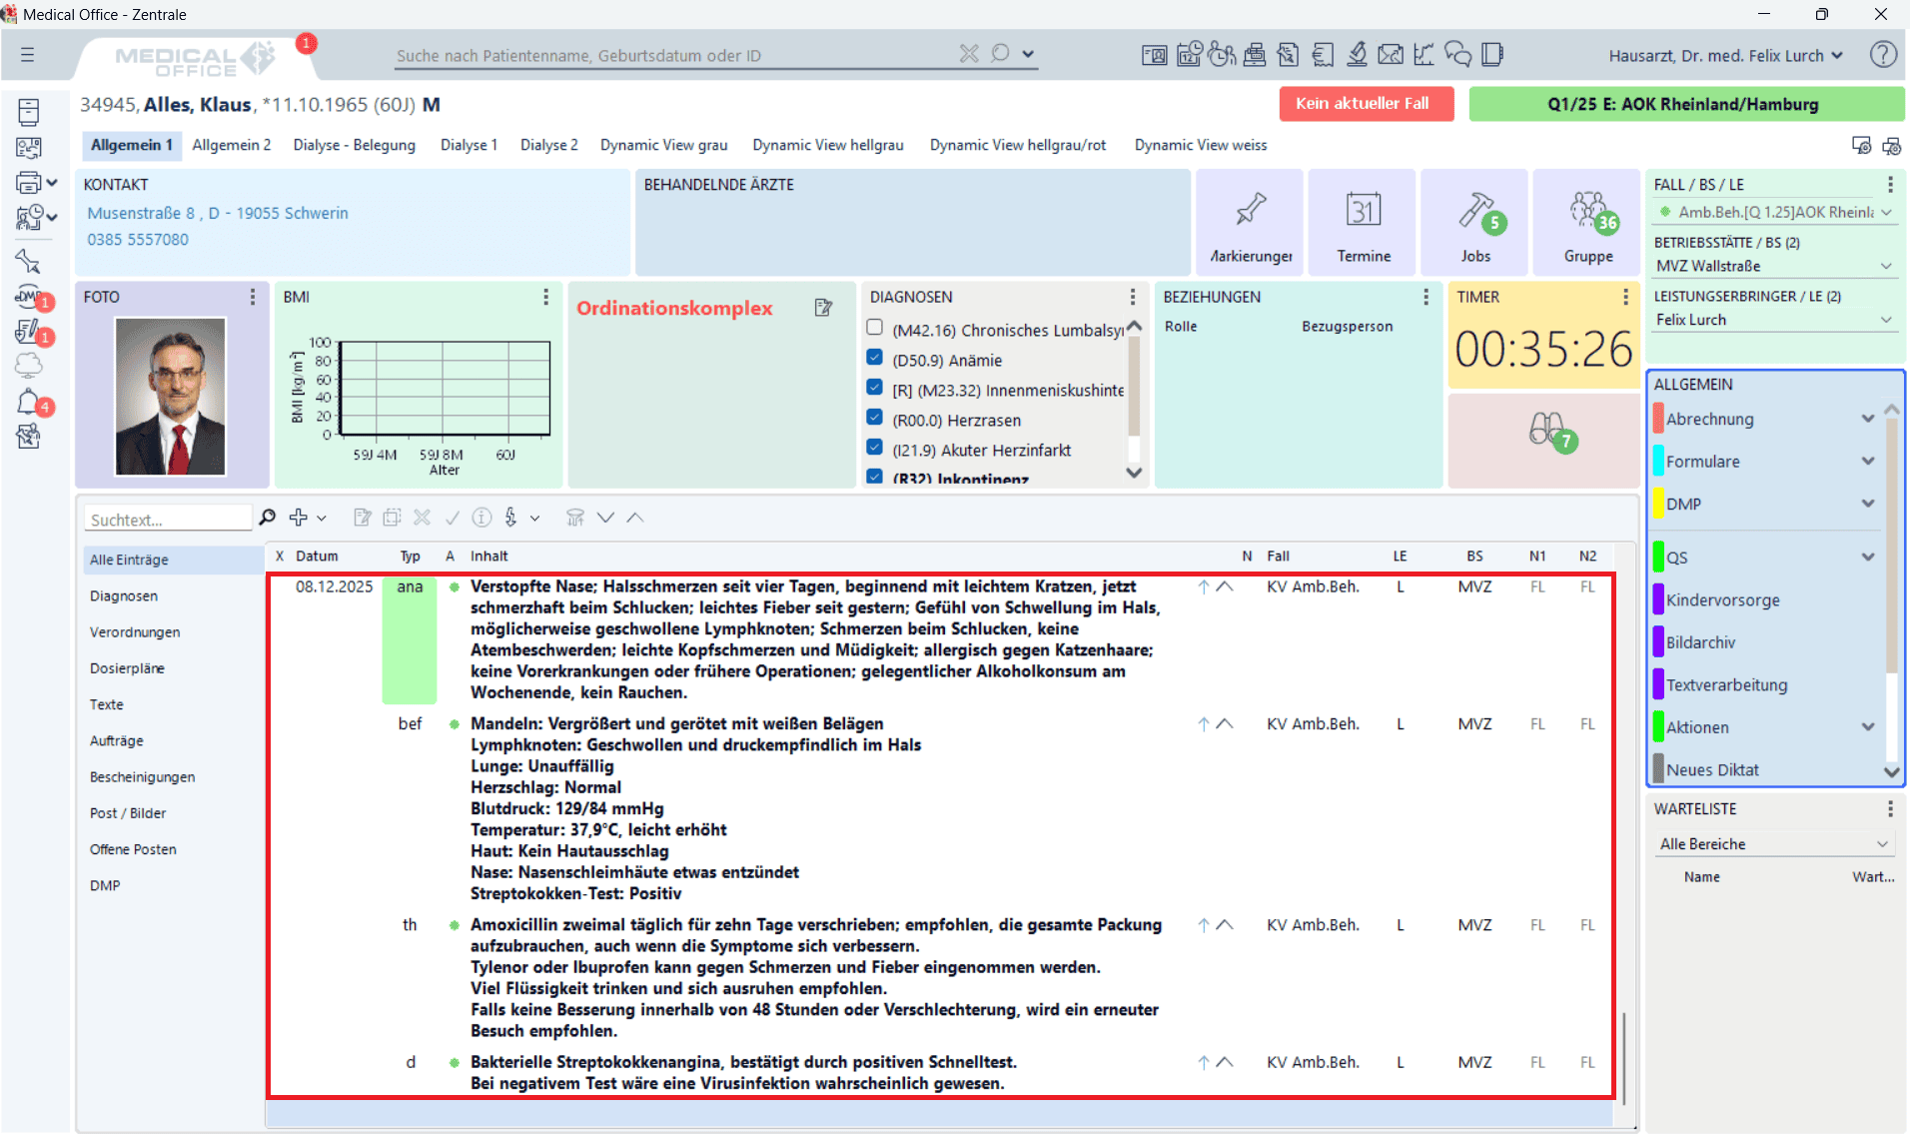Click the magnifier search icon beside Suchtext
1910x1134 pixels.
[267, 518]
